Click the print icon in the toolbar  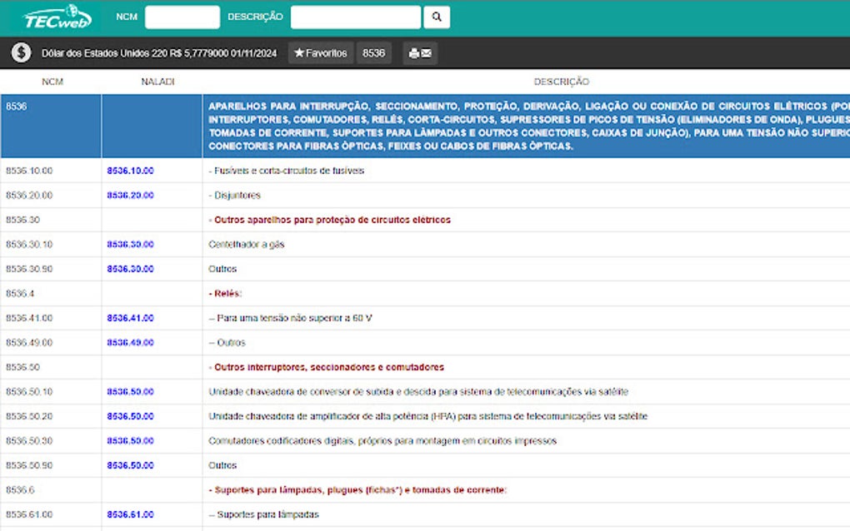pyautogui.click(x=413, y=52)
